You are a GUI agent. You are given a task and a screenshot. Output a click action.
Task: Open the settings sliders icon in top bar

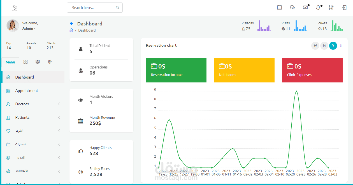point(331,8)
